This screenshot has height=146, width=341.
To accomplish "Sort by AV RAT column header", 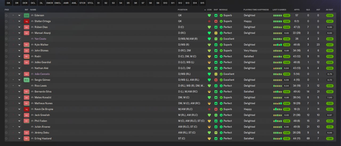I will coord(330,10).
